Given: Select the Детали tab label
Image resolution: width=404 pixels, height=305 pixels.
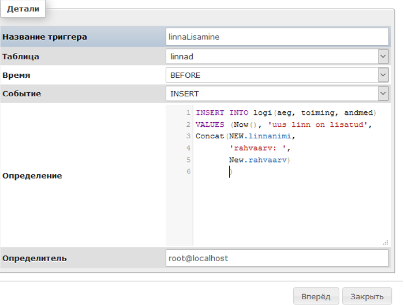Looking at the screenshot, I should 23,9.
